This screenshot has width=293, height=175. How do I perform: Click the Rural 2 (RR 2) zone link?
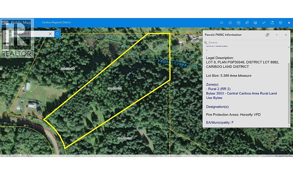(x=218, y=89)
